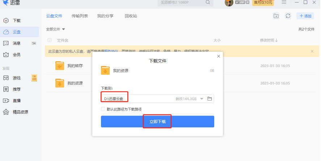Close the 下载文件 dialog
The width and height of the screenshot is (321, 161).
[x=219, y=56]
